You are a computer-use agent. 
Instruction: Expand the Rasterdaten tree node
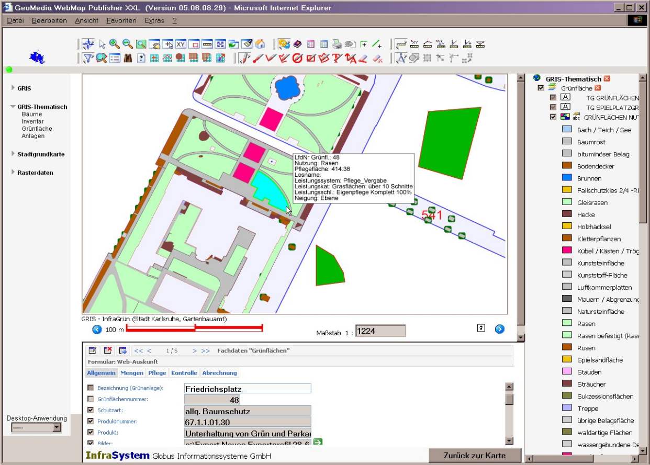[13, 172]
